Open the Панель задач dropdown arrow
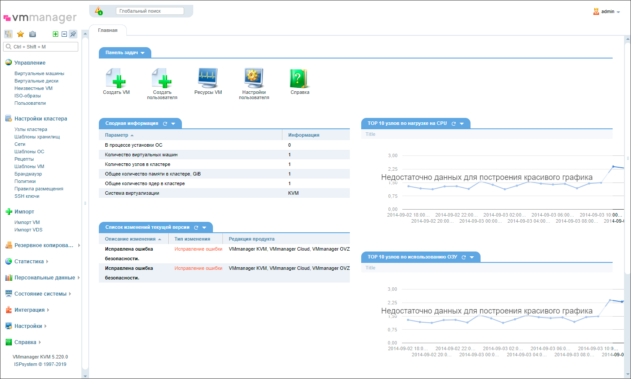Screen dimensions: 631x379 coord(143,53)
